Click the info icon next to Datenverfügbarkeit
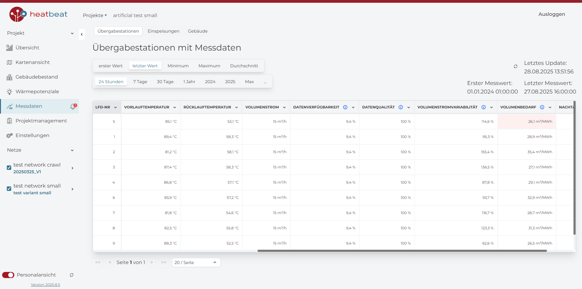 coord(345,107)
